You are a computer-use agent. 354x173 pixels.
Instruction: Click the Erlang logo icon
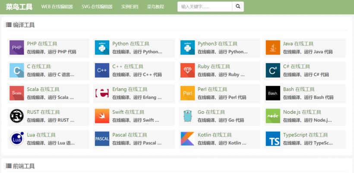pos(102,93)
